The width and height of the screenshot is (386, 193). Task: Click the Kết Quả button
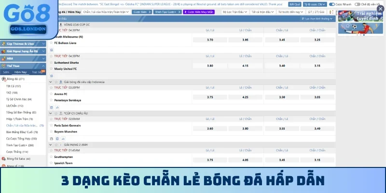(295, 4)
